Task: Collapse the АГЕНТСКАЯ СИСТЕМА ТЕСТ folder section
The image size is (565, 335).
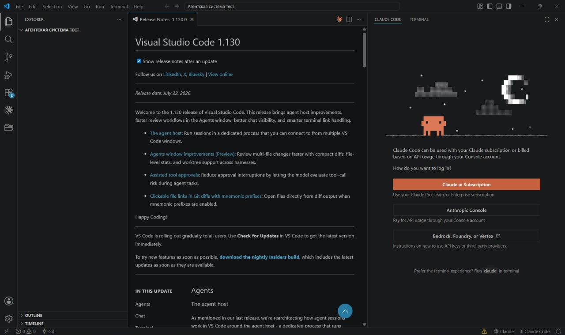Action: click(73, 30)
